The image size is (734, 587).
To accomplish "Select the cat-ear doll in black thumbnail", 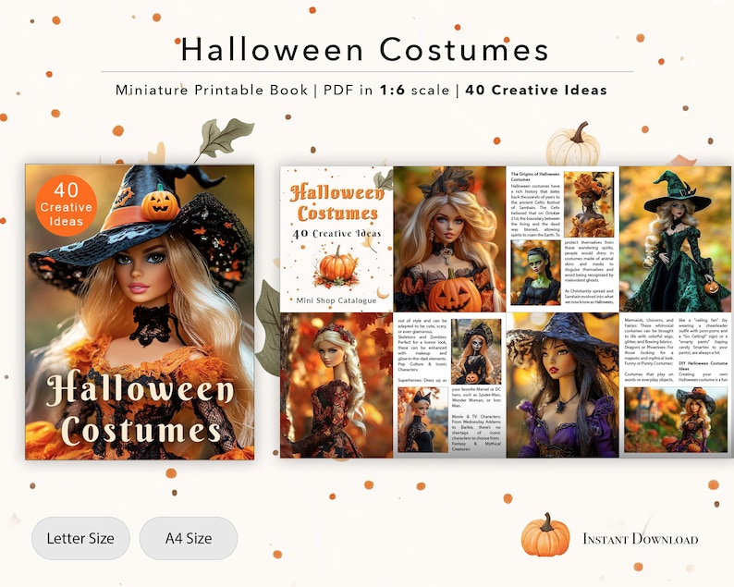I will pyautogui.click(x=422, y=420).
